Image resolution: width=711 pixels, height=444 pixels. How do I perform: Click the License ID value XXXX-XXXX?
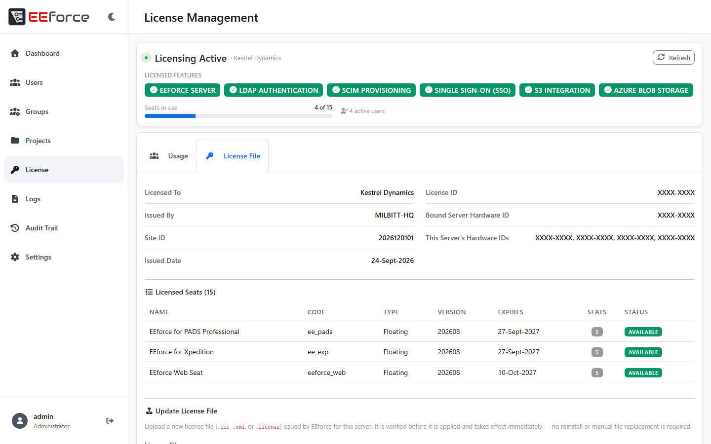coord(676,192)
